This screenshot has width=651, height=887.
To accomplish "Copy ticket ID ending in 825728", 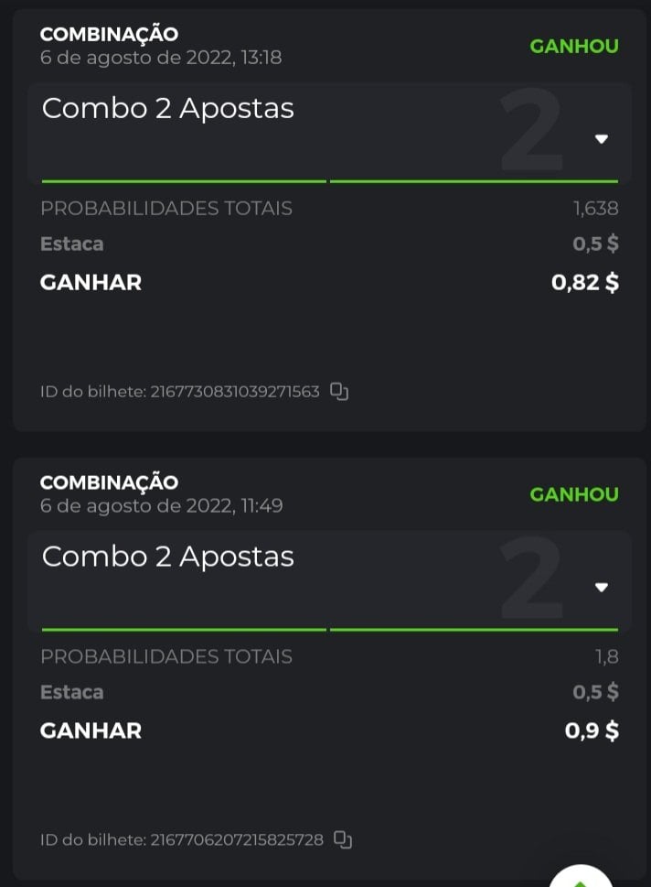I will (x=343, y=839).
